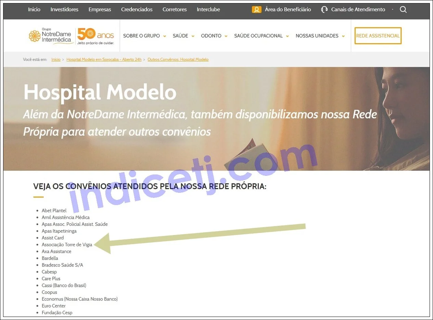Click the Assist Card entry
Viewport: 433px width, 320px height.
coord(53,238)
